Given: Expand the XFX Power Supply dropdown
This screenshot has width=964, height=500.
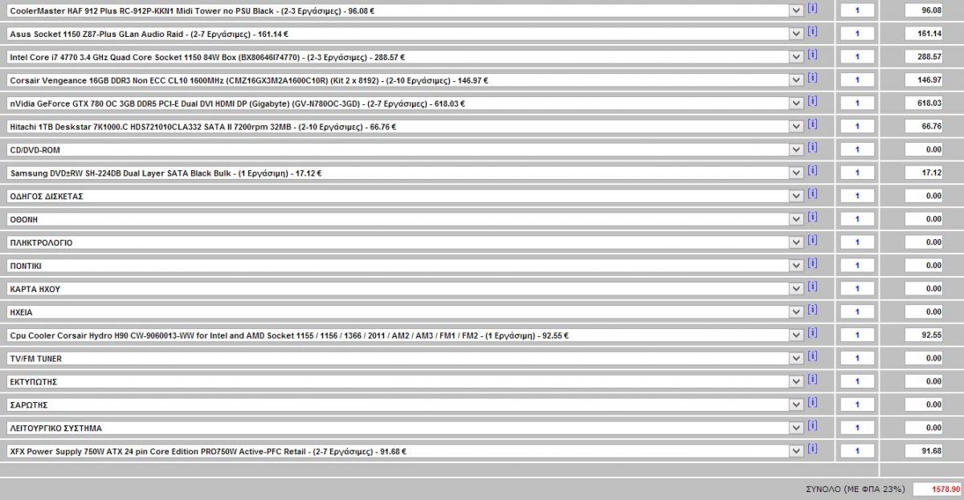Looking at the screenshot, I should pyautogui.click(x=795, y=451).
